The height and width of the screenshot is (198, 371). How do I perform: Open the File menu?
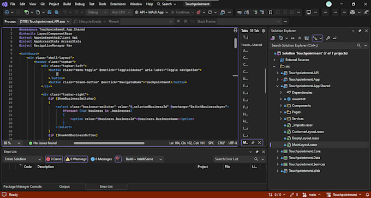tap(13, 4)
